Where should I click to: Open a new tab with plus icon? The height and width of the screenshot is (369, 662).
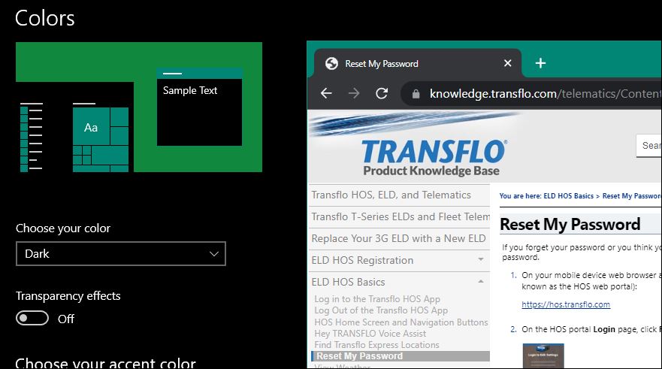tap(540, 63)
